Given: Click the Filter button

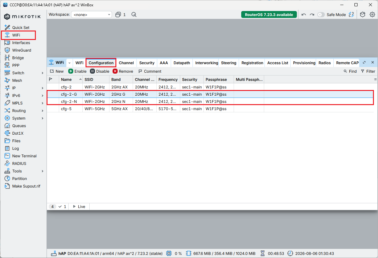Looking at the screenshot, I should click(x=368, y=71).
